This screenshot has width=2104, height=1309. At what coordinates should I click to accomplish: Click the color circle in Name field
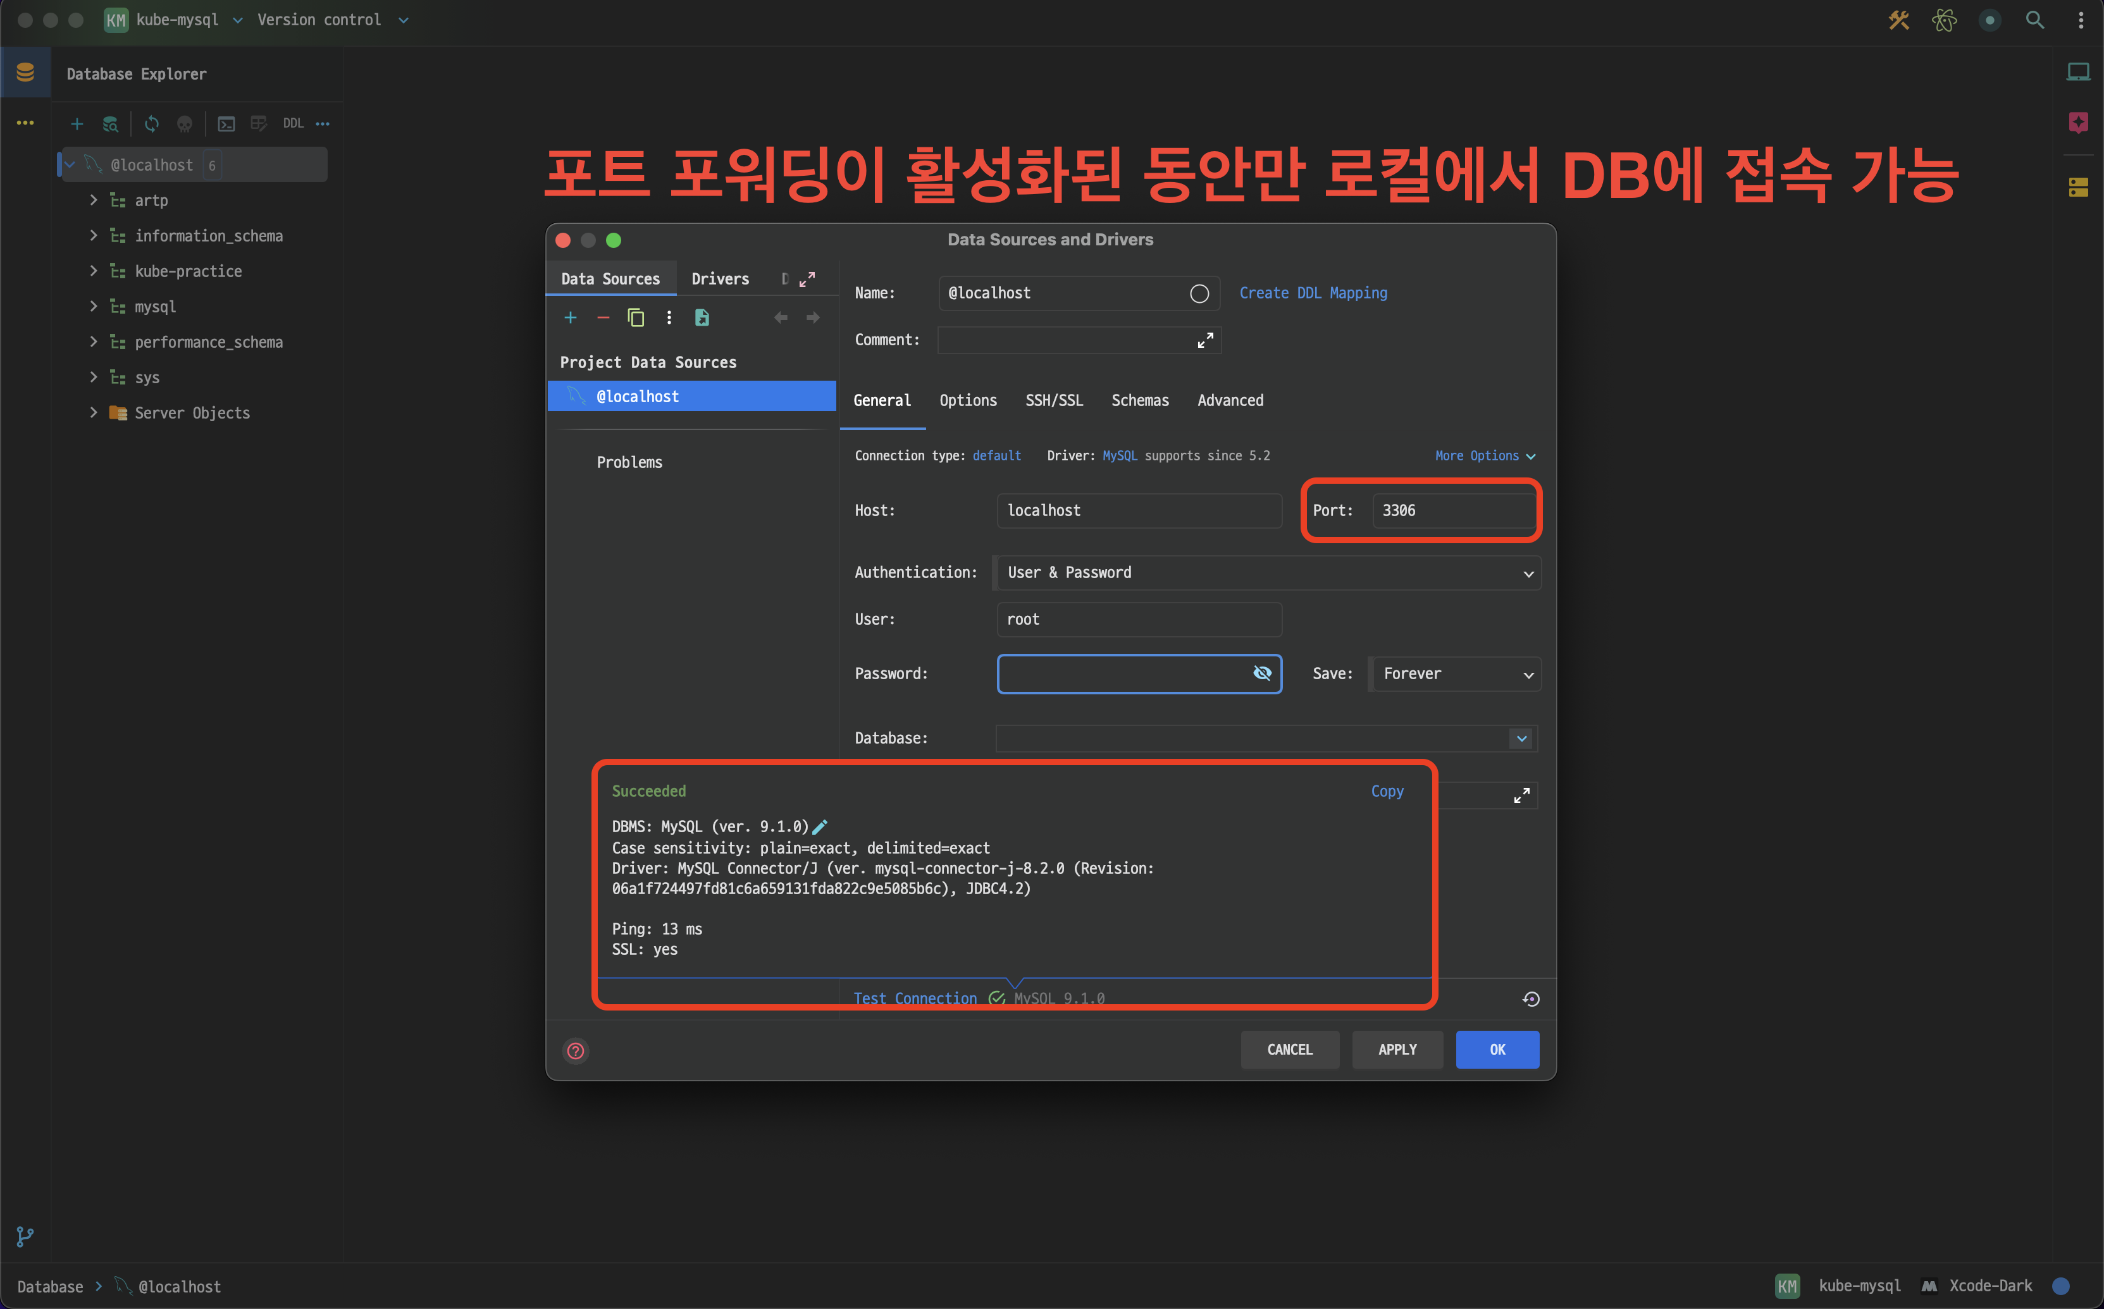click(x=1199, y=293)
